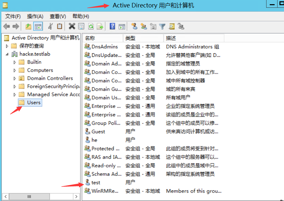The image size is (284, 201).
Task: Select the user named he
Action: tap(94, 140)
